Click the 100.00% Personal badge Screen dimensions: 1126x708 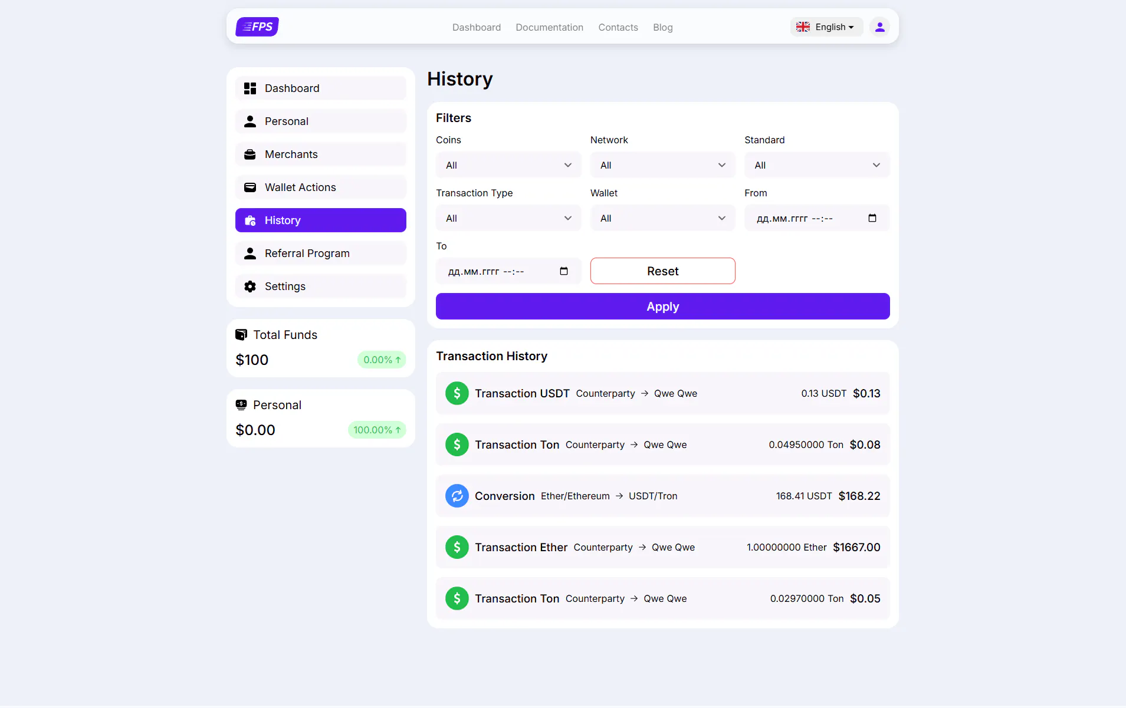[x=377, y=430]
